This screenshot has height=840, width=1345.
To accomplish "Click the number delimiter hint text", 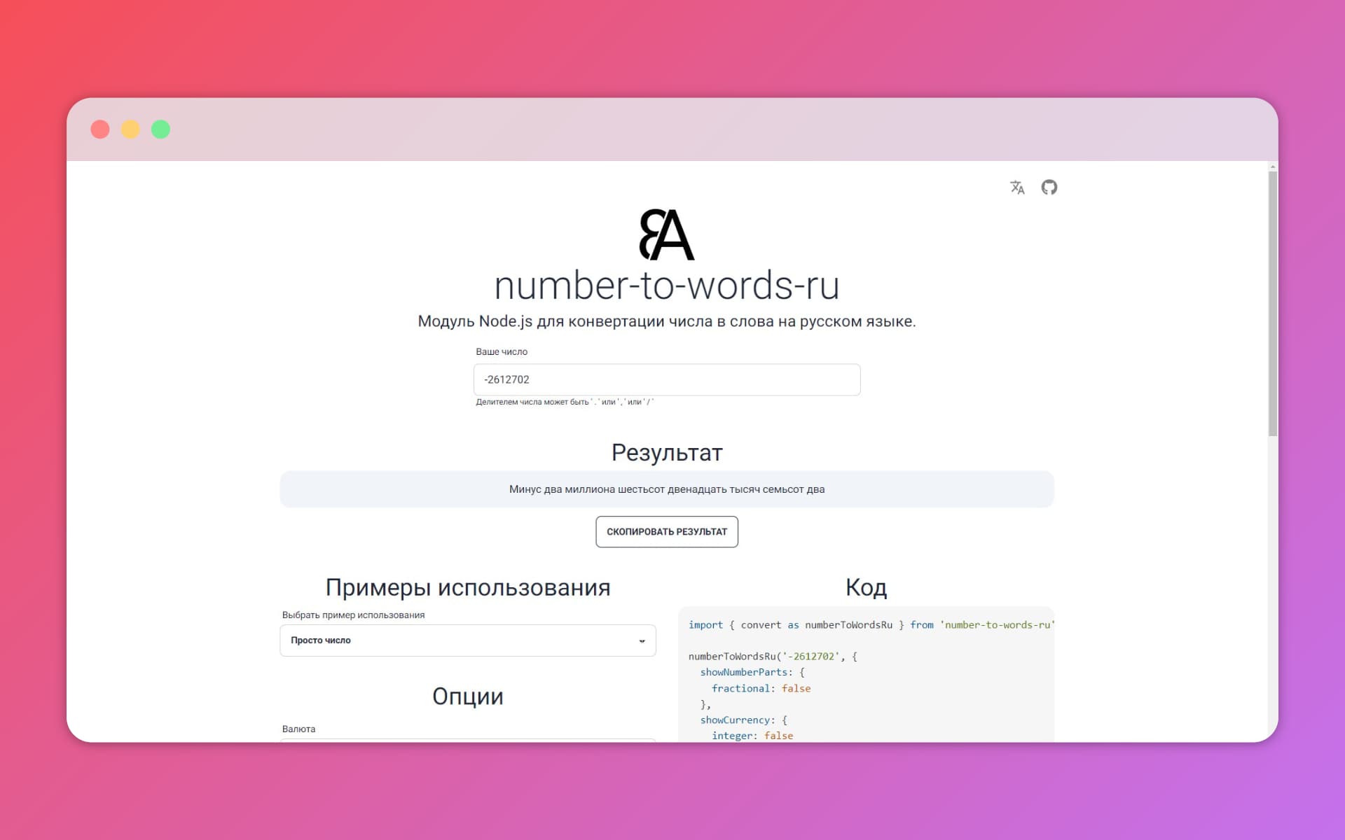I will click(x=565, y=402).
